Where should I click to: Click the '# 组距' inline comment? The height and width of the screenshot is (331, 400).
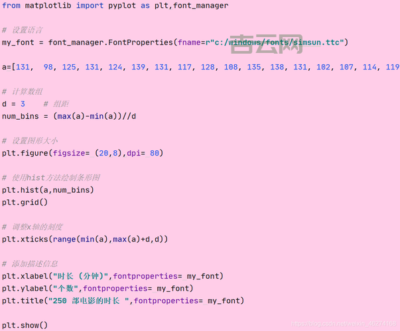coord(56,104)
